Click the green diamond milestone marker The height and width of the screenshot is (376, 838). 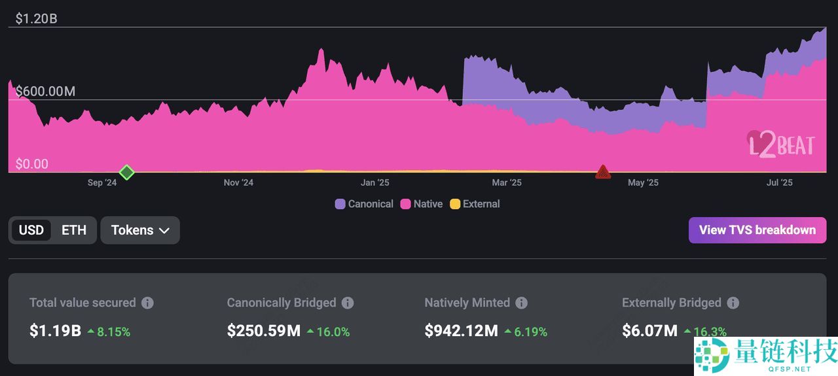tap(127, 173)
